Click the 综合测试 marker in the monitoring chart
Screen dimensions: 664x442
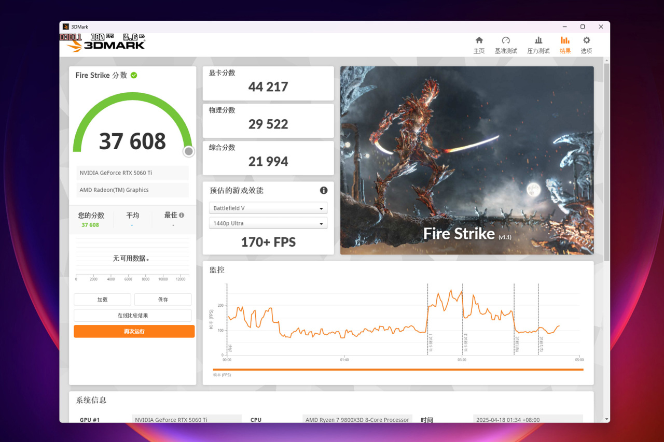pyautogui.click(x=541, y=345)
